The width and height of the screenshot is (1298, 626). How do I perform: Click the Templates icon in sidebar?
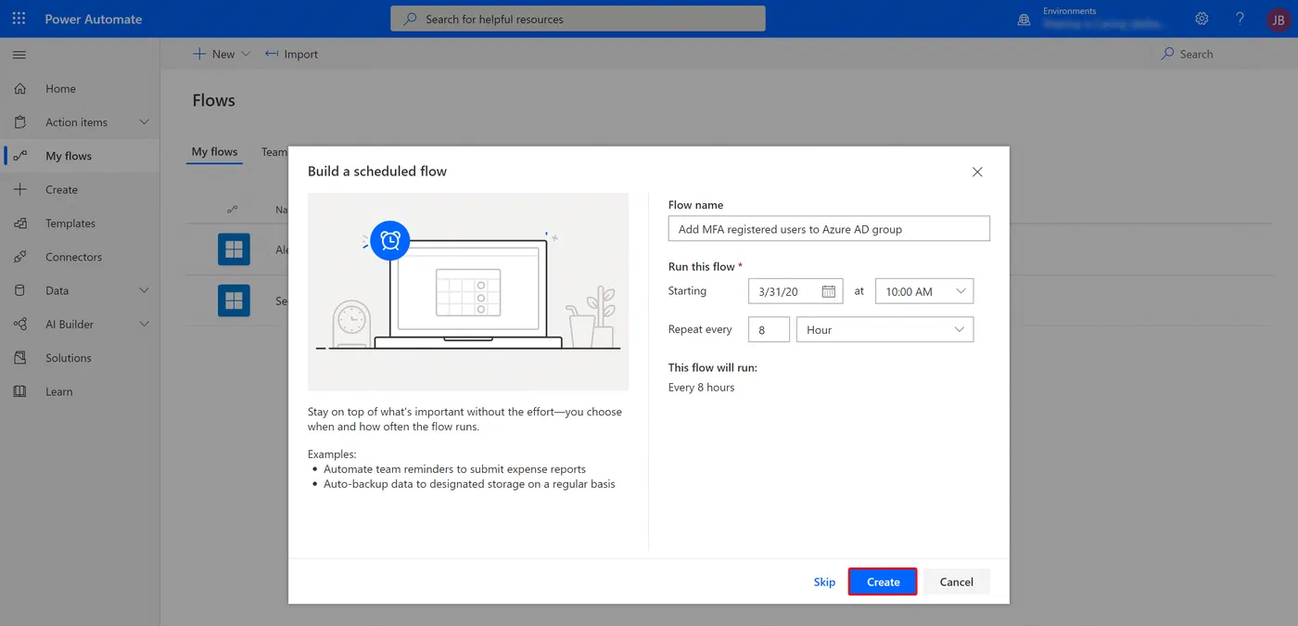point(20,224)
